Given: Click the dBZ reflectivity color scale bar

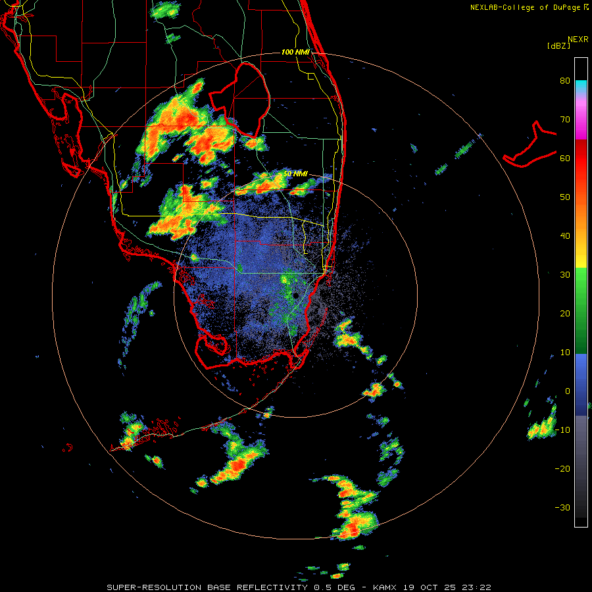Looking at the screenshot, I should pos(581,292).
